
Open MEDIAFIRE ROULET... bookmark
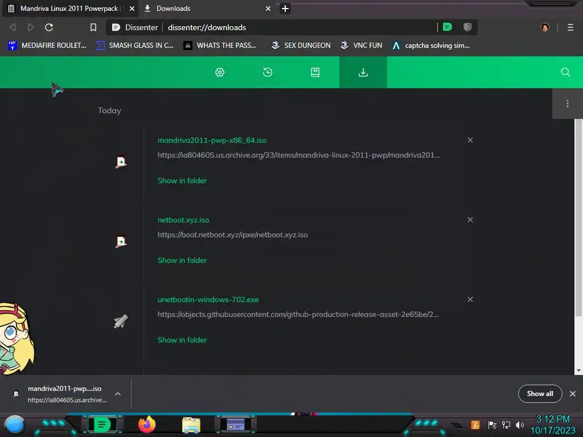click(x=47, y=46)
